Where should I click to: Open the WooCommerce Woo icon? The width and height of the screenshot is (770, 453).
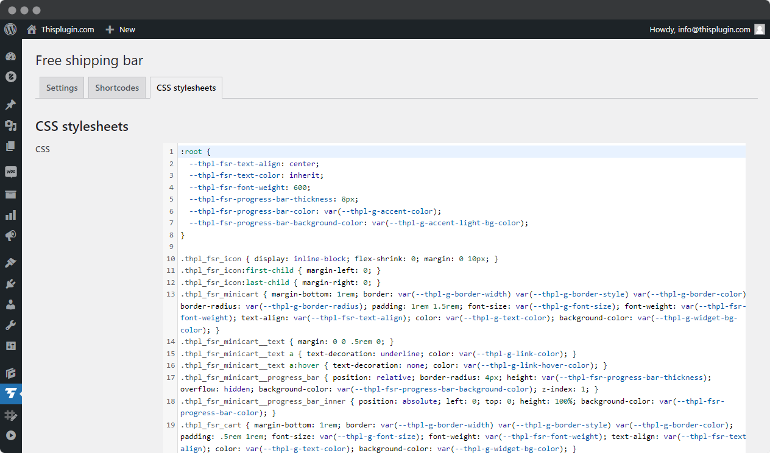point(10,172)
